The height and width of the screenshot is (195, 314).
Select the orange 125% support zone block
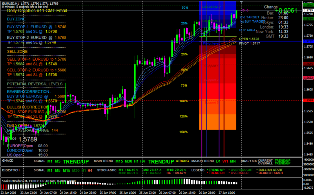pyautogui.click(x=217, y=122)
